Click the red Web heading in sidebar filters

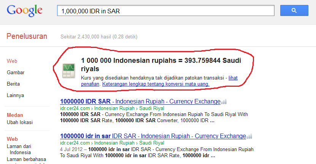(12, 139)
